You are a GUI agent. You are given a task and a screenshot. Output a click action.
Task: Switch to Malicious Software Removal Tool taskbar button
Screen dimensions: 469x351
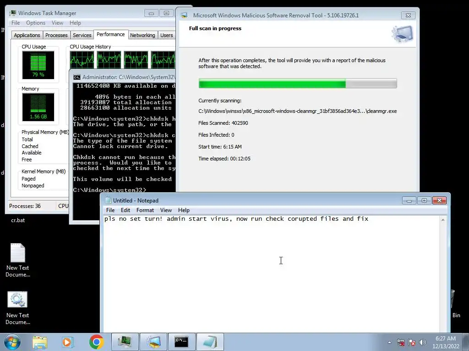pyautogui.click(x=153, y=342)
